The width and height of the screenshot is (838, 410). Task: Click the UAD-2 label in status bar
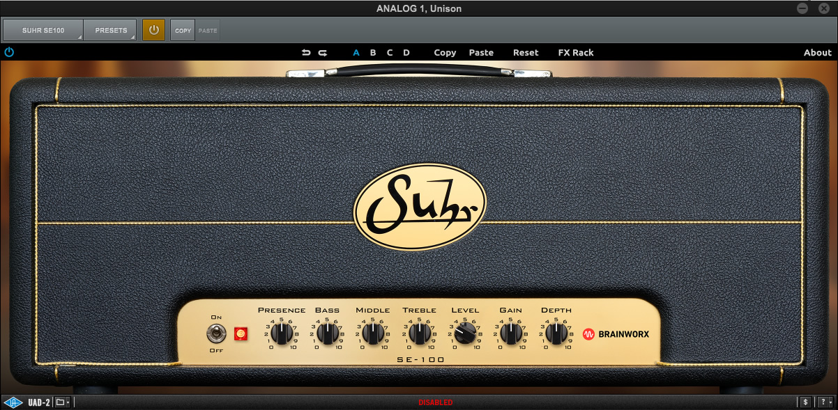coord(39,402)
